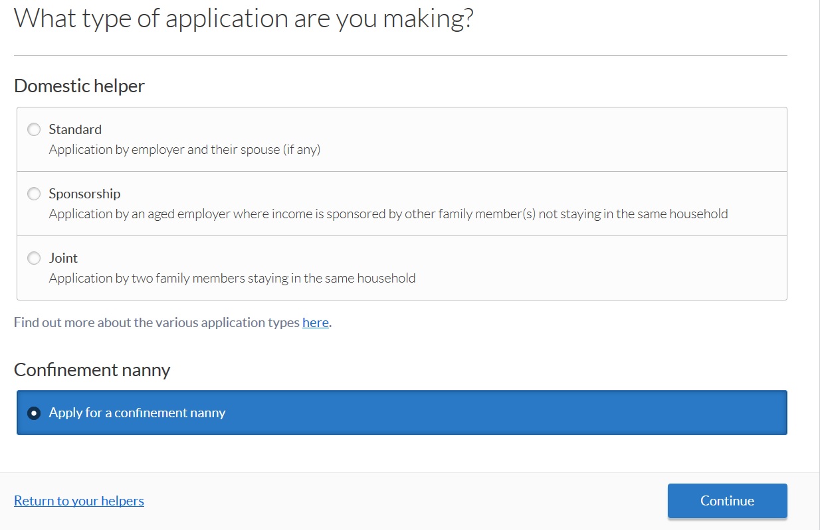Screen dimensions: 820x530
Task: Pick the Joint application radio button
Action: 34,258
